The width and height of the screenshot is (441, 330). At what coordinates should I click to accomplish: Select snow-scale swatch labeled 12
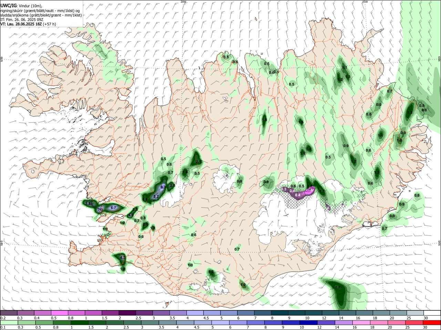[330, 313]
